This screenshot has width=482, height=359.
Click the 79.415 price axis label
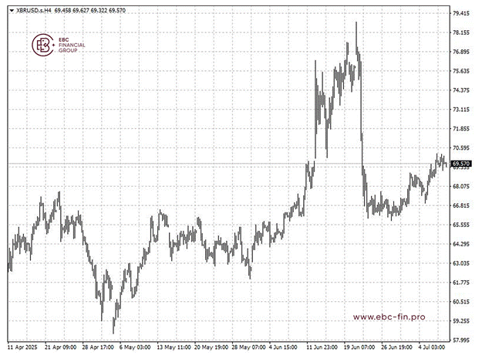click(x=460, y=13)
